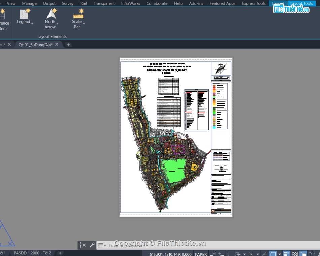Toggle Transparency display in status bar
320x256 pixels.
coord(295,254)
